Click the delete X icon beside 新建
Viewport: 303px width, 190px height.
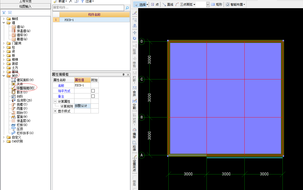[x=71, y=1]
